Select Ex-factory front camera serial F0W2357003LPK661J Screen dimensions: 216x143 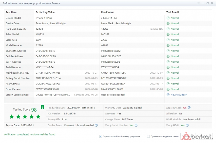[x=47, y=89]
